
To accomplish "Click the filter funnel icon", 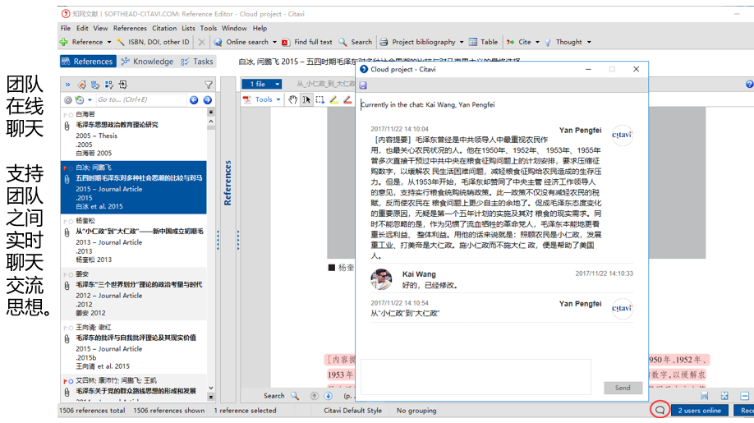I will (x=209, y=85).
